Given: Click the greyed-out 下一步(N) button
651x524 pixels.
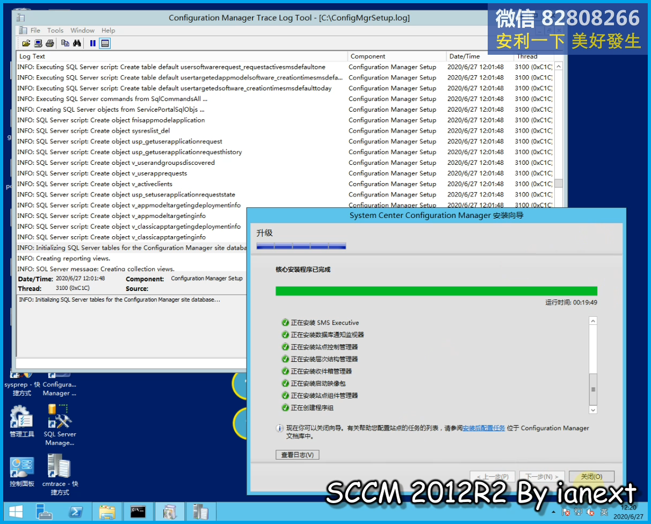Looking at the screenshot, I should point(541,477).
